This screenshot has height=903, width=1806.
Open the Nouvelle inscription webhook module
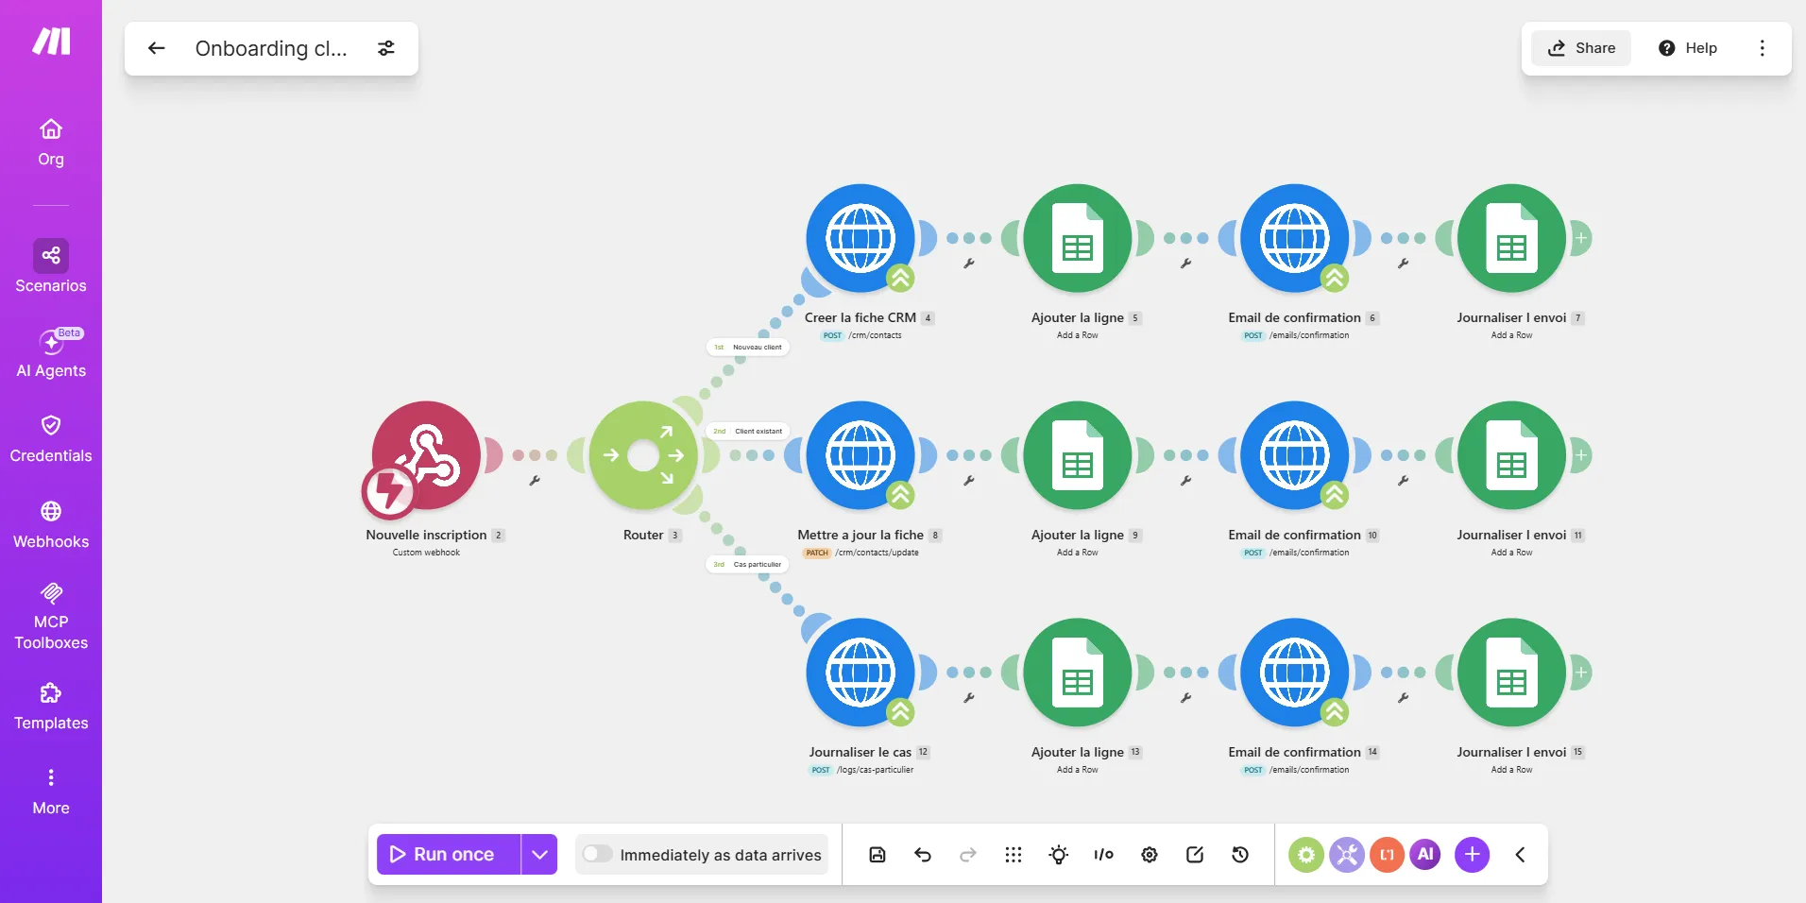426,455
